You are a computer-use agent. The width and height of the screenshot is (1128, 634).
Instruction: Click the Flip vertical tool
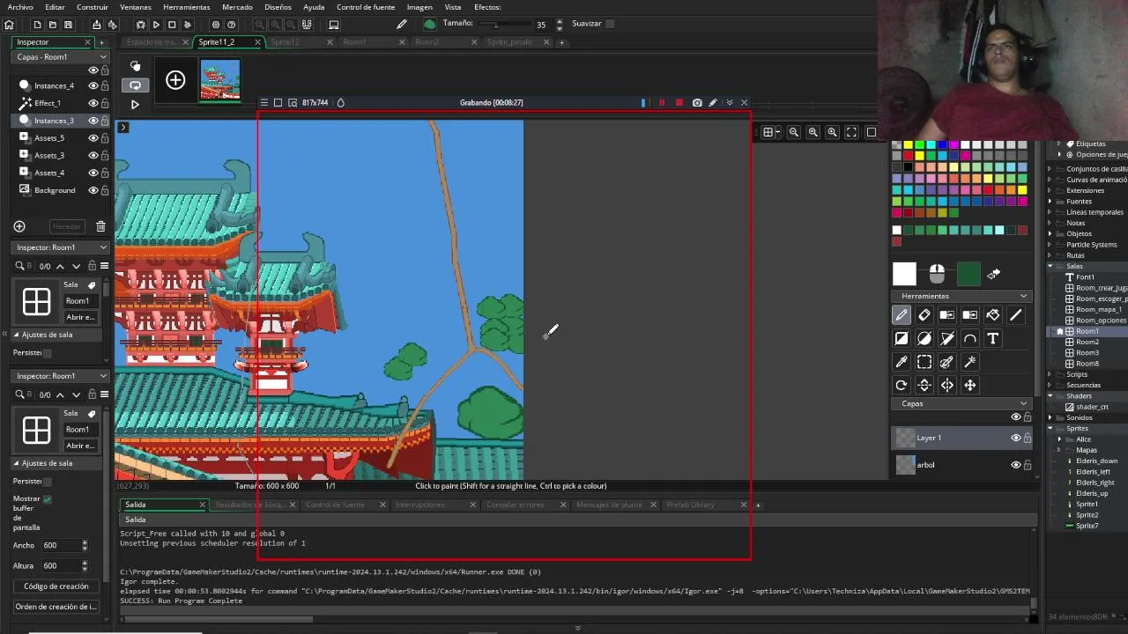[924, 385]
